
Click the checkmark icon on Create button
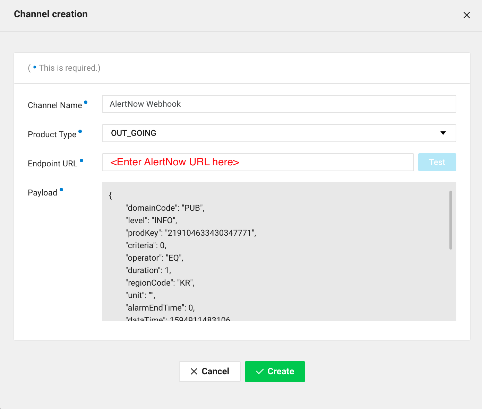pyautogui.click(x=260, y=372)
